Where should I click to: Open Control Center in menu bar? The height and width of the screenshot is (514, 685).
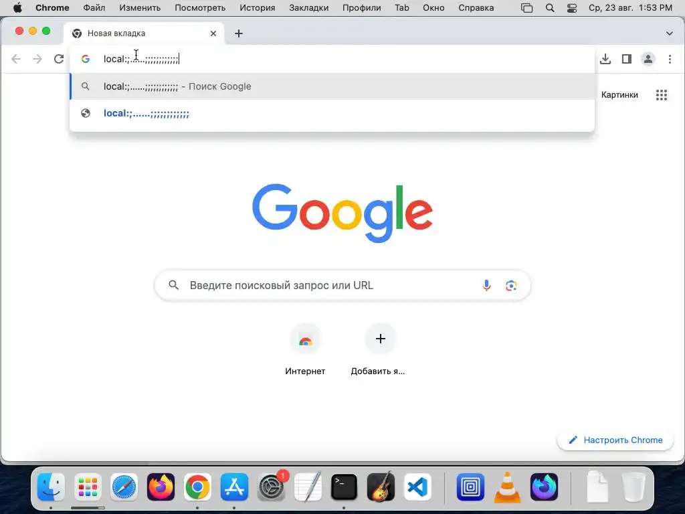tap(572, 8)
